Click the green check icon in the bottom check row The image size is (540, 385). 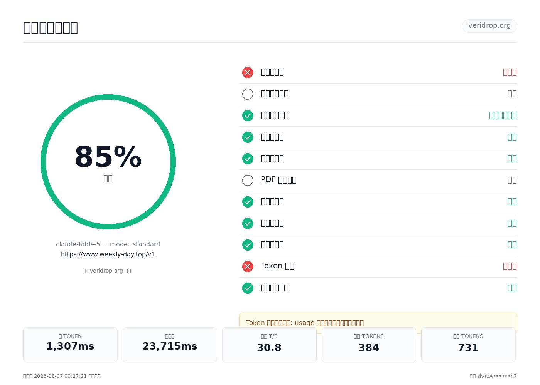pyautogui.click(x=248, y=288)
